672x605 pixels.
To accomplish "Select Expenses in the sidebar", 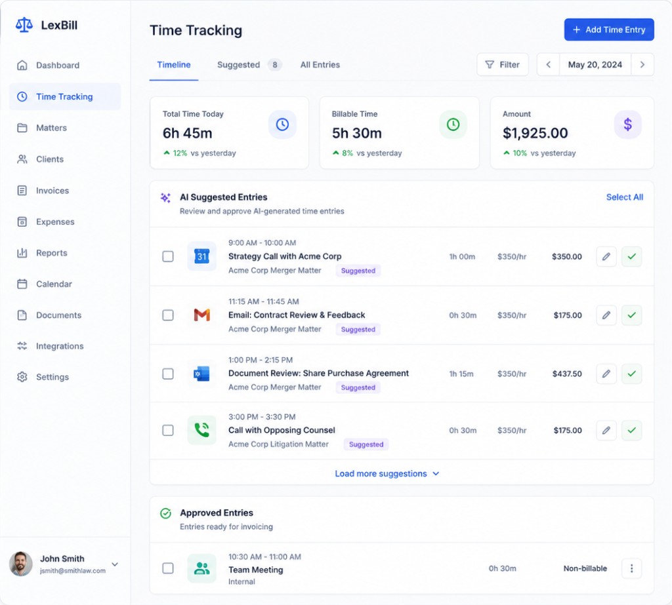I will pos(65,222).
